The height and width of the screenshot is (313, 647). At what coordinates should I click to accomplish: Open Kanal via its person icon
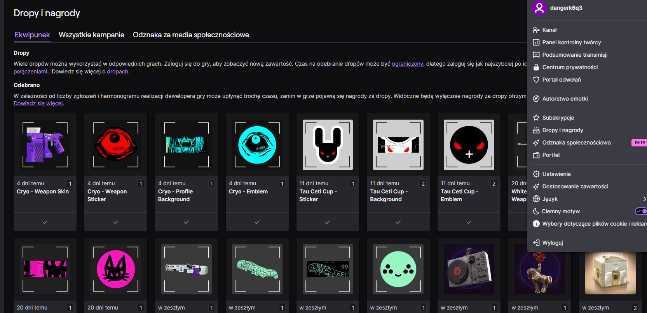536,30
